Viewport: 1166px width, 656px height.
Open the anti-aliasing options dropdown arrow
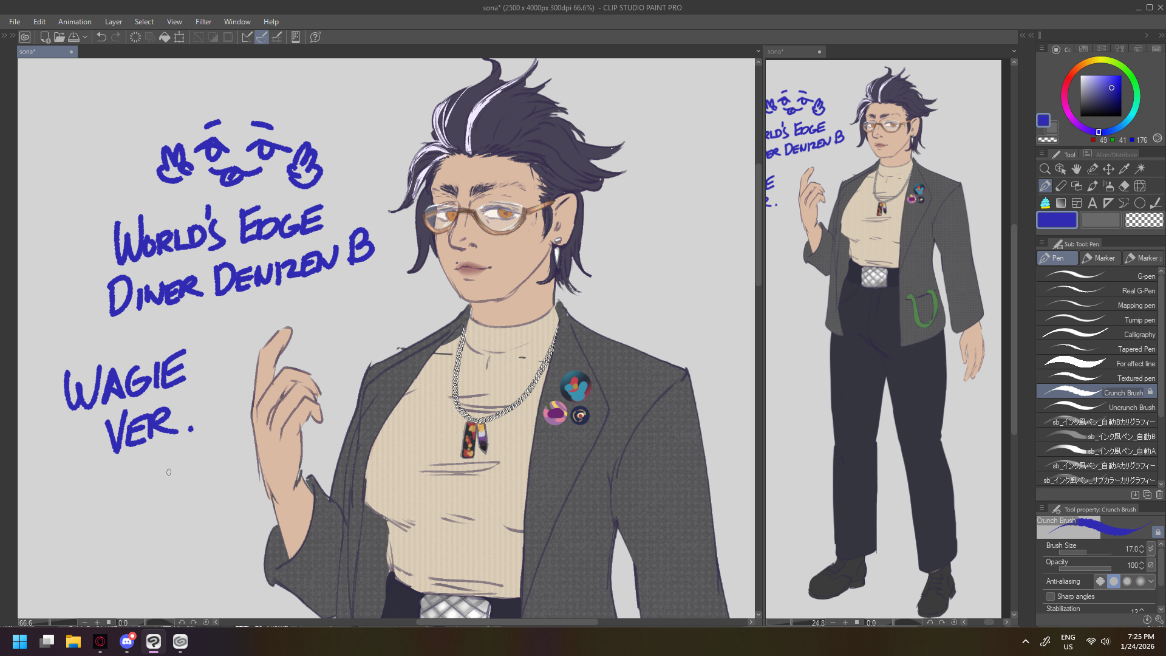(x=1151, y=581)
